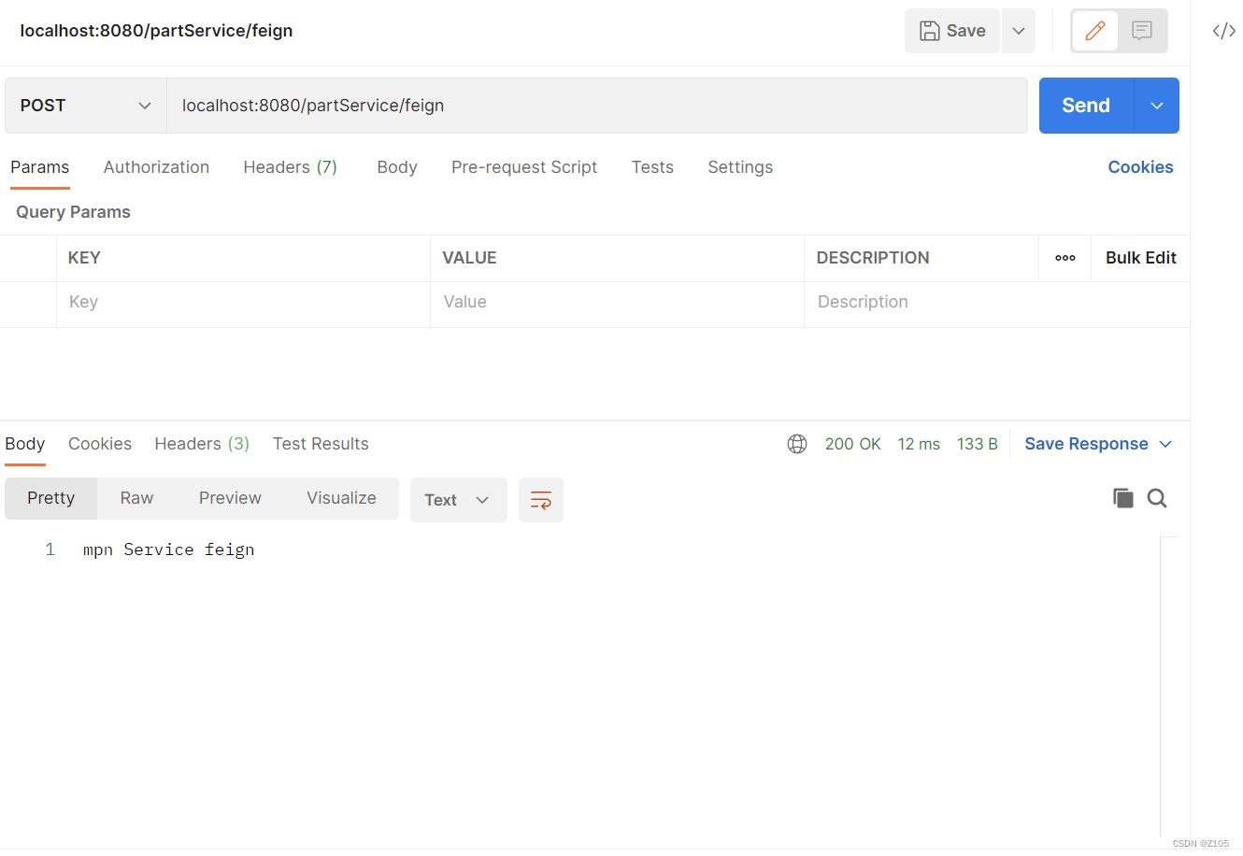Open the Tests tab

click(652, 167)
